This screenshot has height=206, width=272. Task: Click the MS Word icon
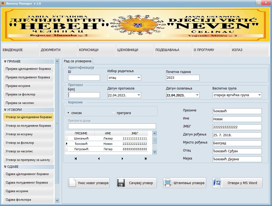[x=217, y=183]
